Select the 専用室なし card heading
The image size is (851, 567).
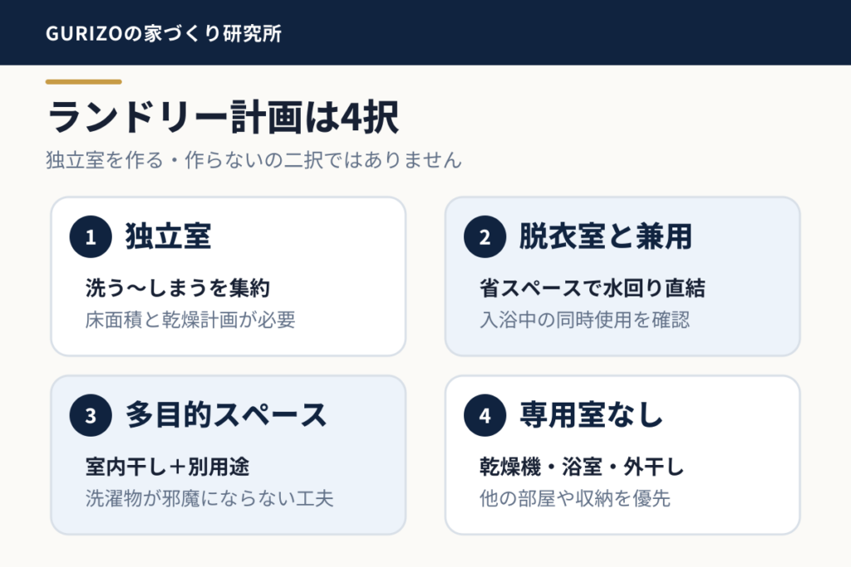(x=592, y=415)
